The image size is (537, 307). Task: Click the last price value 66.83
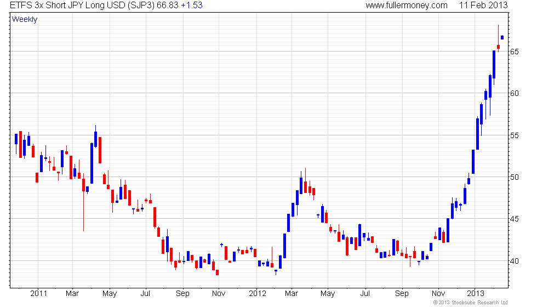tap(168, 5)
